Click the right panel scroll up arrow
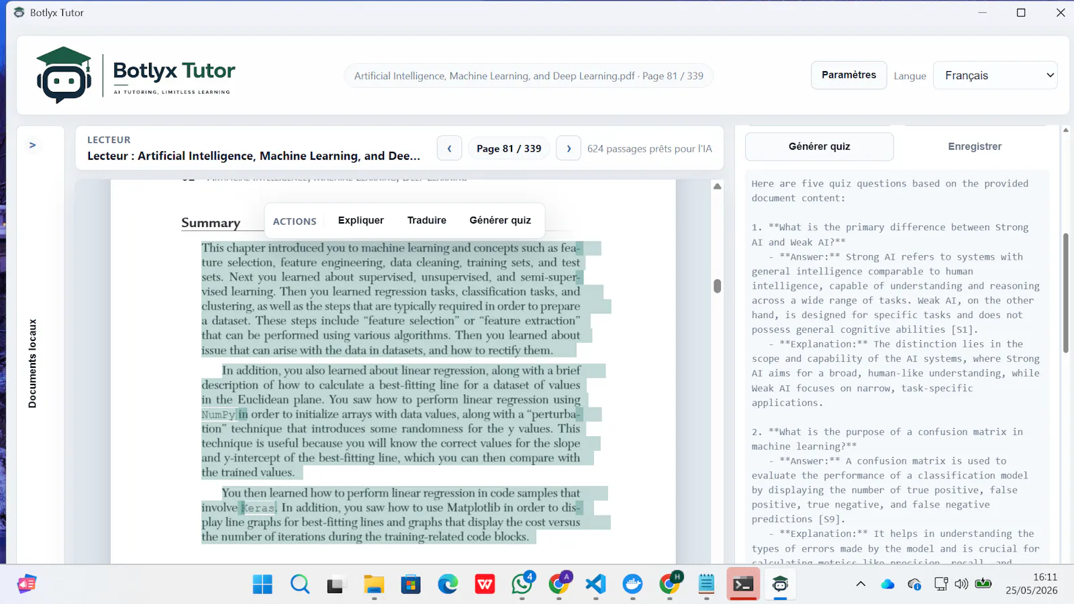This screenshot has height=604, width=1074. coord(1065,130)
